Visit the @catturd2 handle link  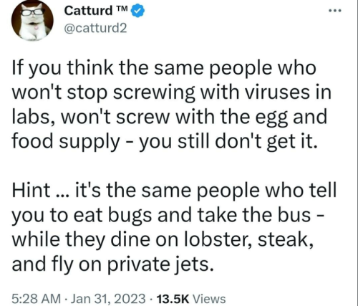point(95,29)
